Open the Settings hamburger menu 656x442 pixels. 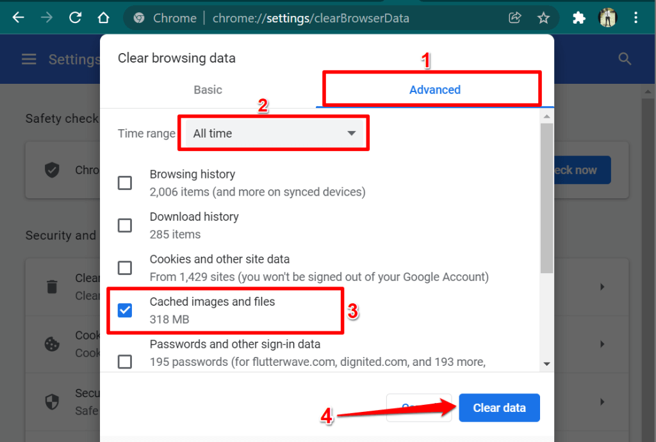29,59
